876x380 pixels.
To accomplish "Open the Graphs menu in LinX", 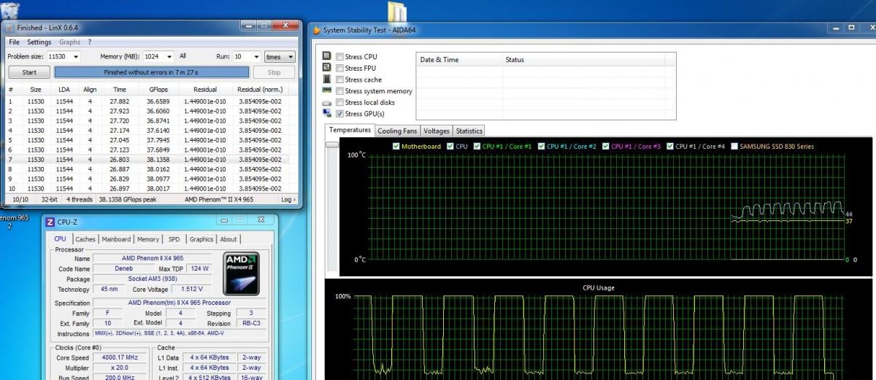I will (70, 42).
